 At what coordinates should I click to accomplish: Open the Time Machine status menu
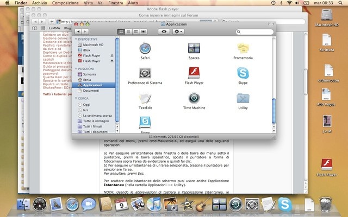[273, 3]
